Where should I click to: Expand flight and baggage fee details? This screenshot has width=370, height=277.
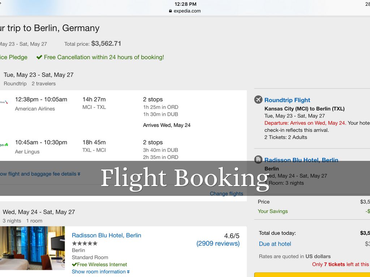point(39,174)
